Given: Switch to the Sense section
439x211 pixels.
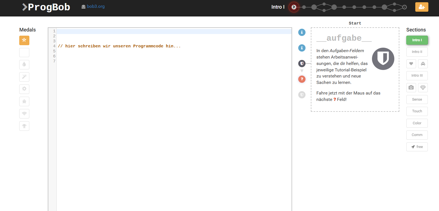Looking at the screenshot, I should (x=417, y=100).
